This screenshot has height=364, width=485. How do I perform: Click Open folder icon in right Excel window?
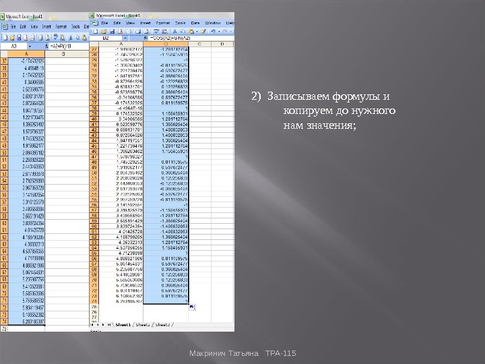(x=104, y=31)
